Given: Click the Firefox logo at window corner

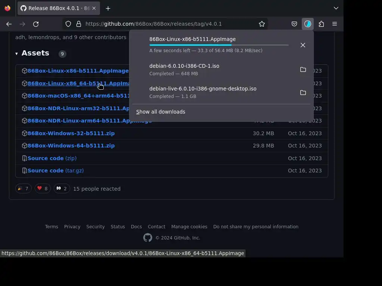Looking at the screenshot, I should (x=7, y=8).
